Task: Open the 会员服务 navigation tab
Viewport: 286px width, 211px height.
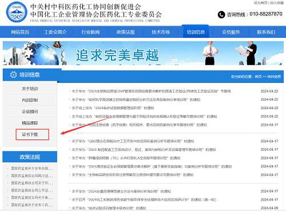Action: 231,32
